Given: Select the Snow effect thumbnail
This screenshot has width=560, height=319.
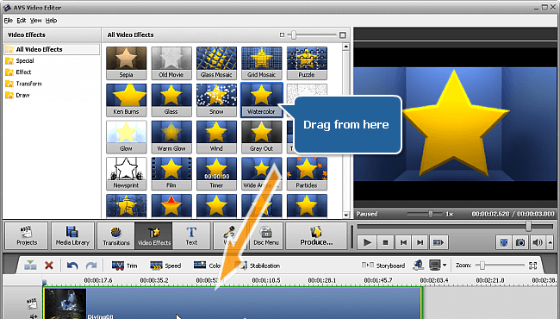Looking at the screenshot, I should pyautogui.click(x=216, y=100).
